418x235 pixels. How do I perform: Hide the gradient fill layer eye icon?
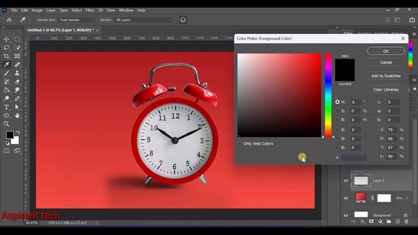346,198
